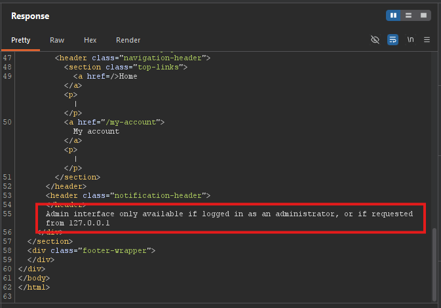The height and width of the screenshot is (308, 441).
Task: Click the footer-wrapper div line 58
Action: pyautogui.click(x=91, y=251)
